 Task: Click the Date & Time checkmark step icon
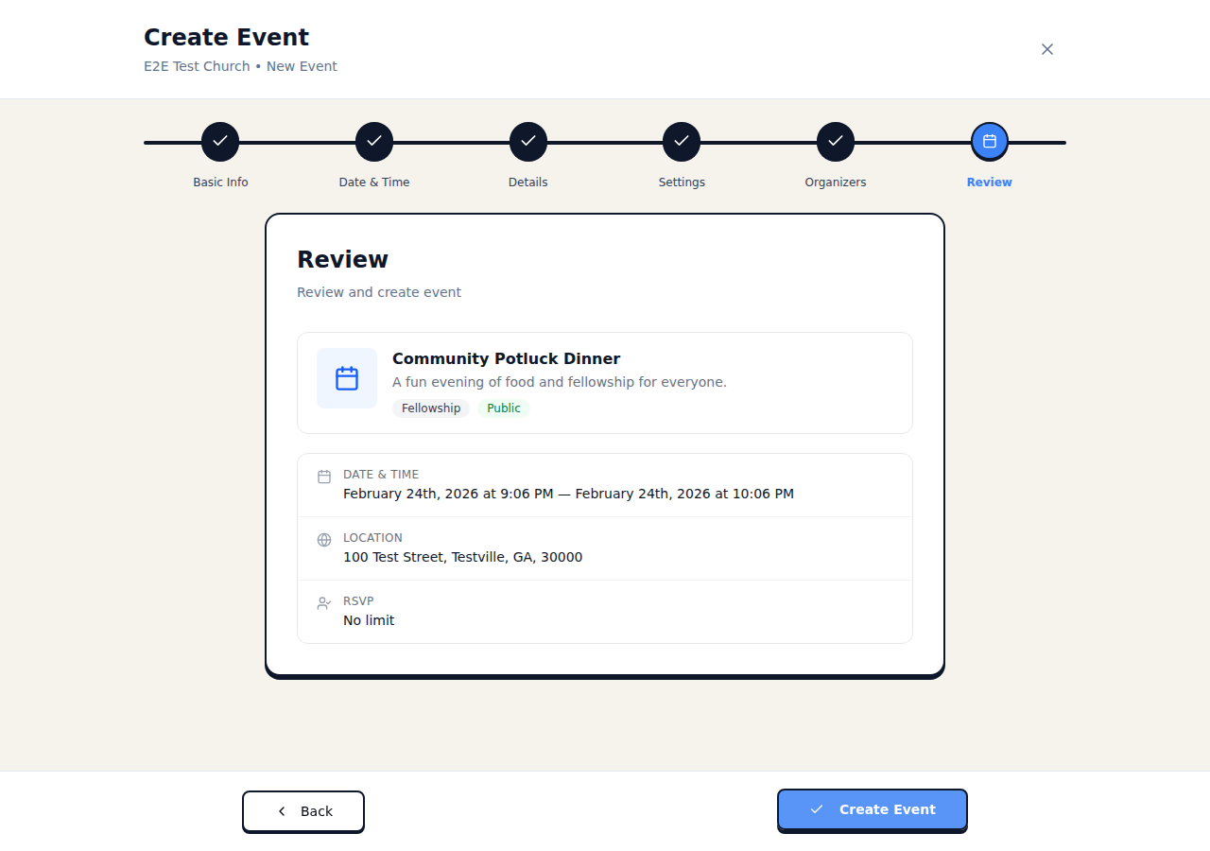tap(374, 141)
